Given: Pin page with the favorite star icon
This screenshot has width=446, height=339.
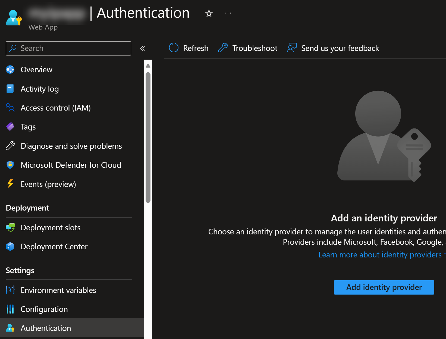Looking at the screenshot, I should click(x=209, y=13).
